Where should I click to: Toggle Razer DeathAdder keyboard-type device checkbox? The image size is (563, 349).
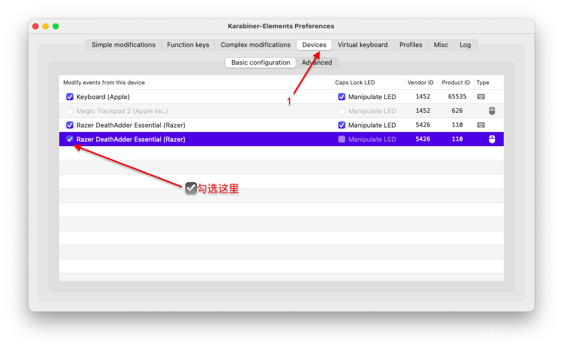70,125
